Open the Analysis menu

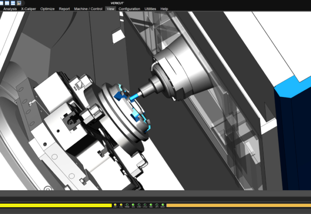pyautogui.click(x=10, y=9)
